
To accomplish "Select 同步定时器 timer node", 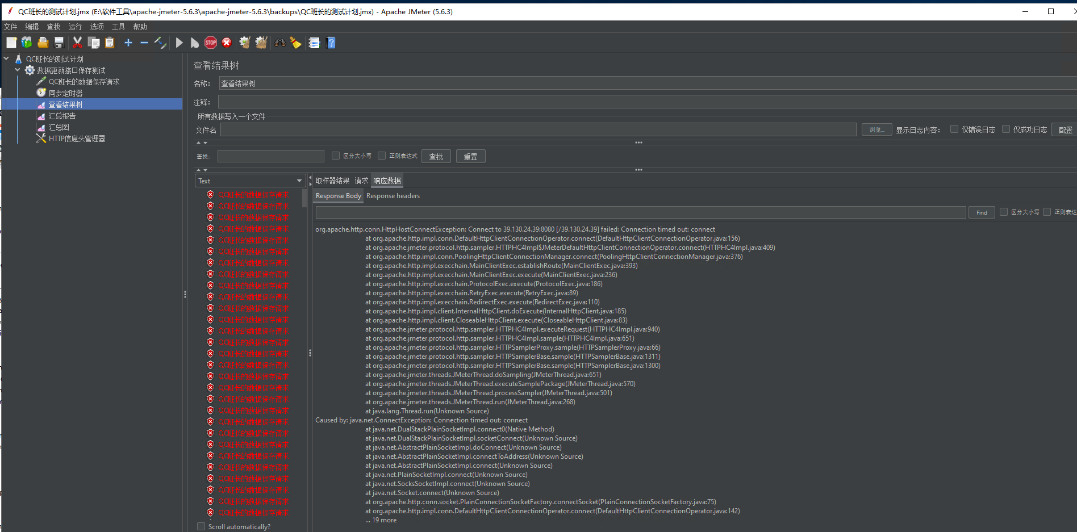I will (65, 93).
